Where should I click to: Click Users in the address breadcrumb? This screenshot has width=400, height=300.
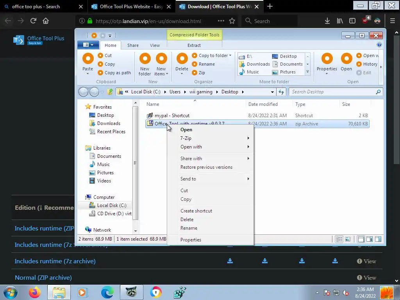tap(175, 92)
